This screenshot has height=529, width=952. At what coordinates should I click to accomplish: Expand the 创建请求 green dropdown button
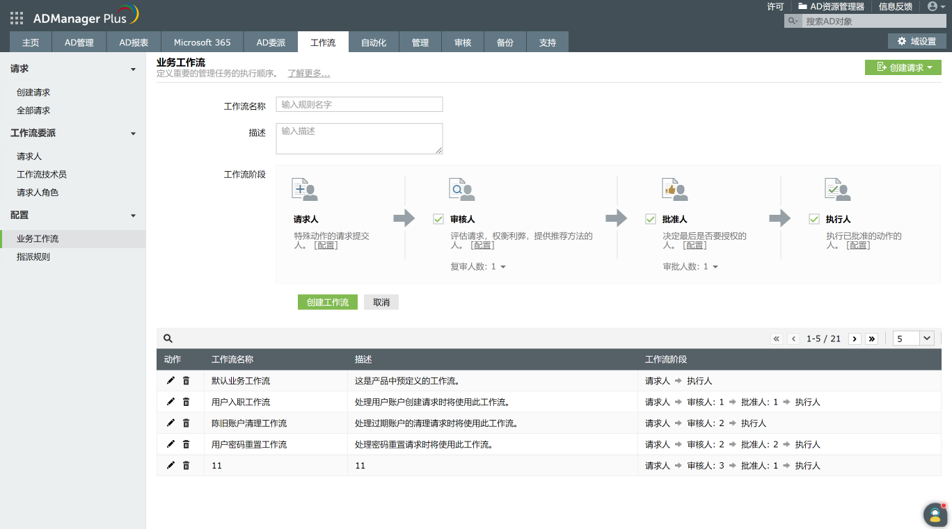coord(903,67)
